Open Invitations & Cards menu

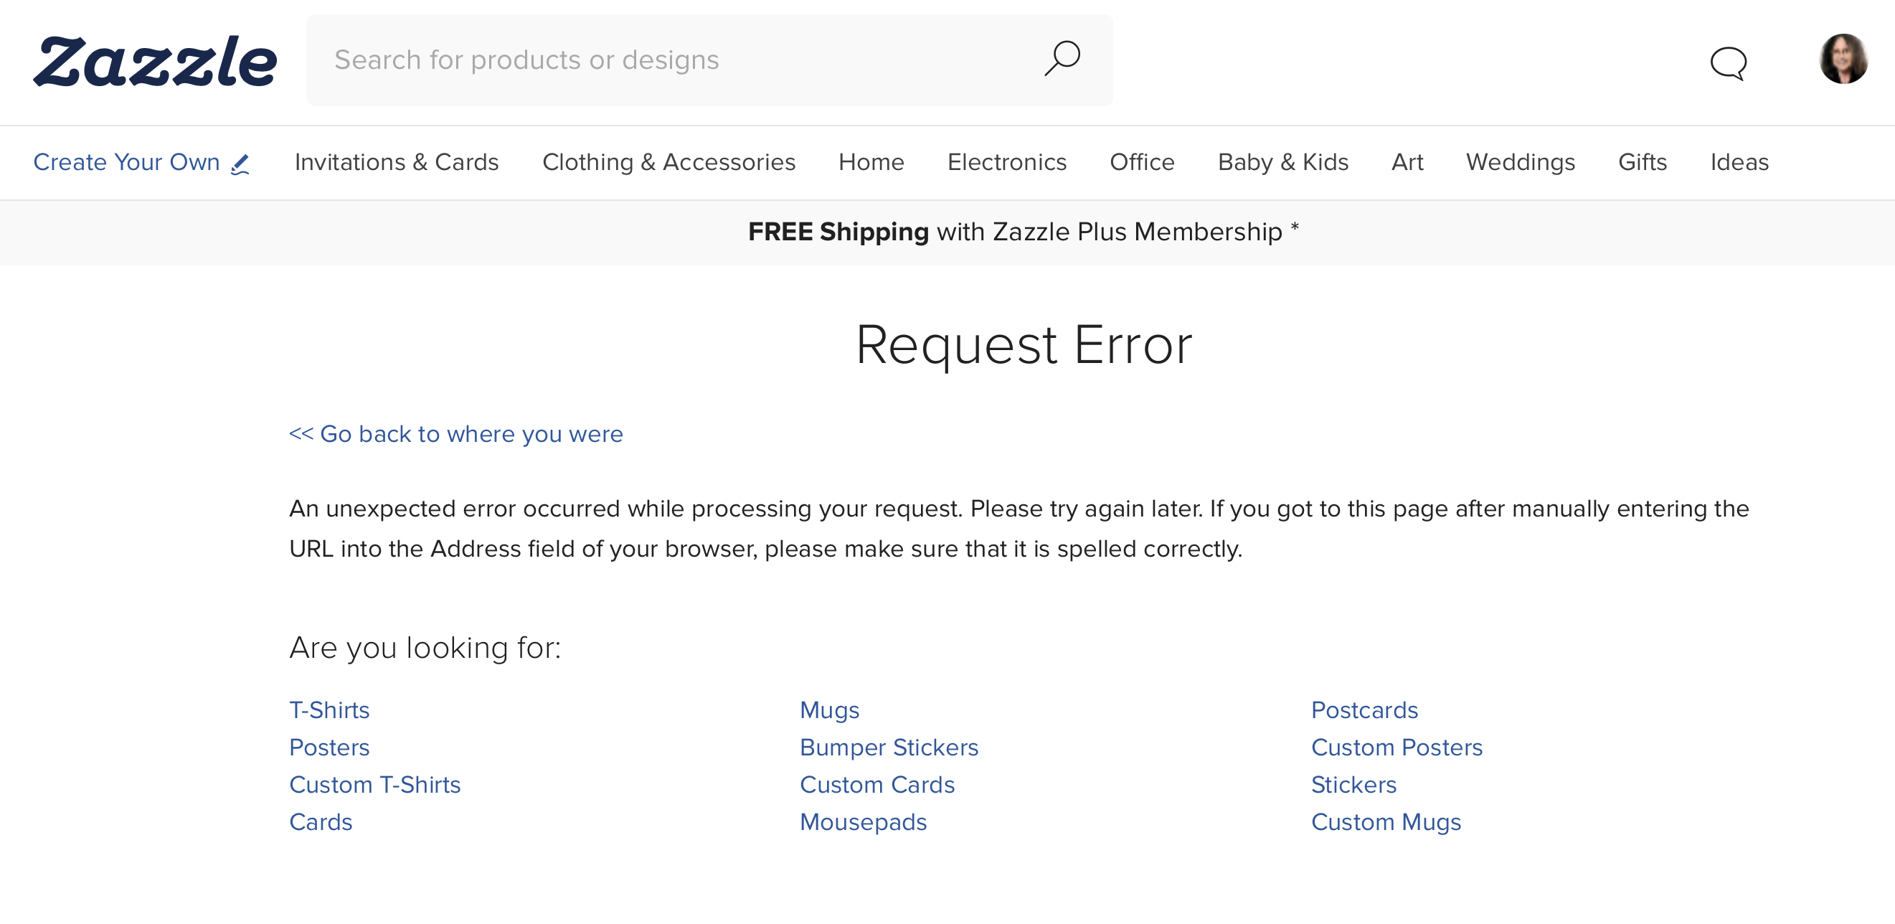397,162
